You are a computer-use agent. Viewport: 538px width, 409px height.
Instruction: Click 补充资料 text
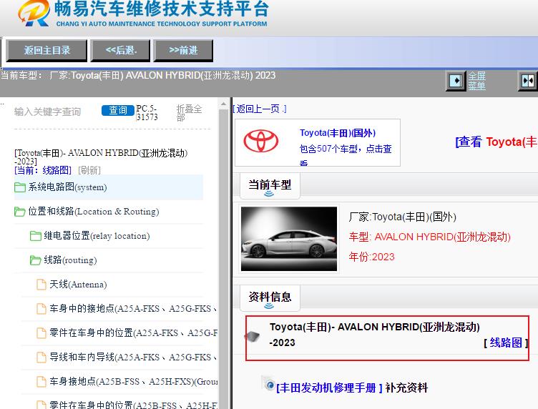[x=406, y=388]
